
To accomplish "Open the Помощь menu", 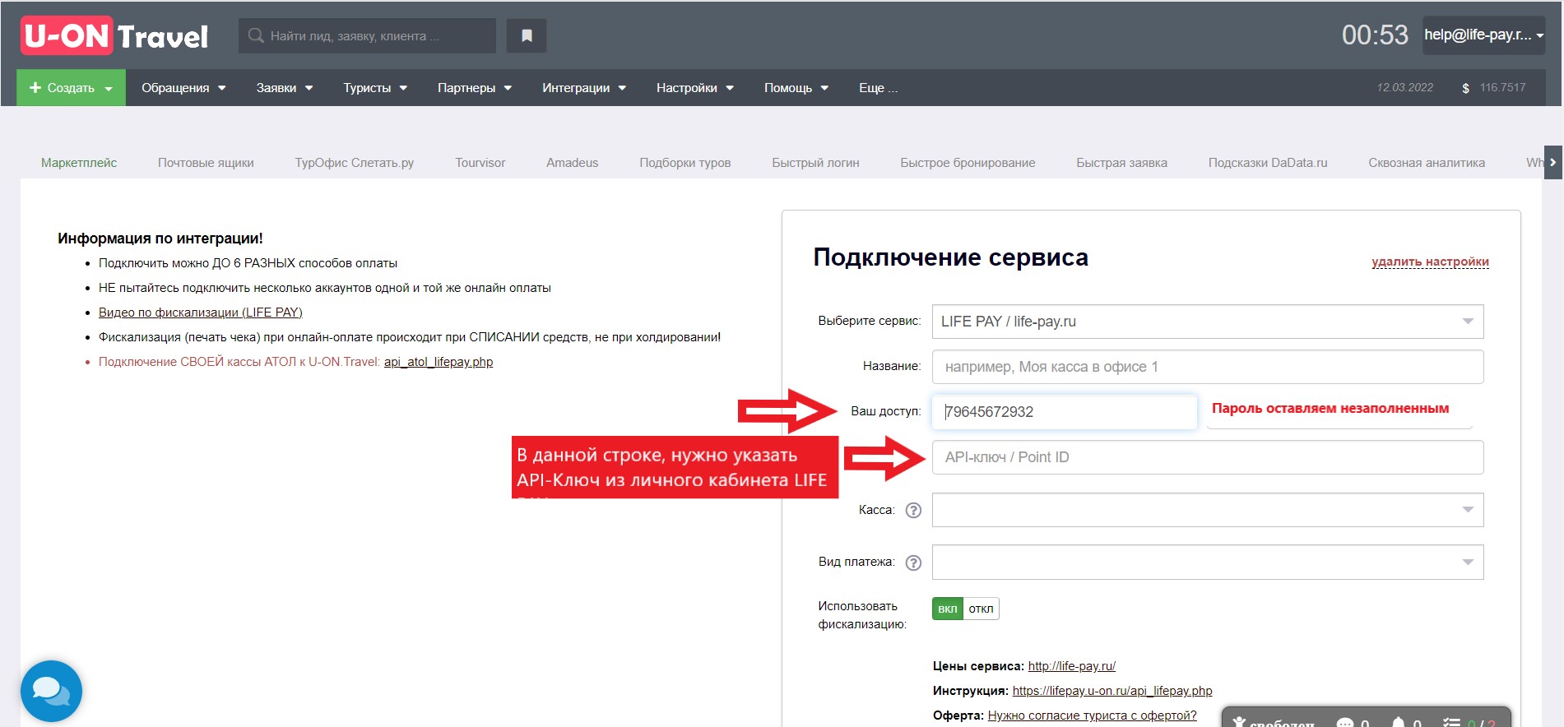I will pos(796,87).
